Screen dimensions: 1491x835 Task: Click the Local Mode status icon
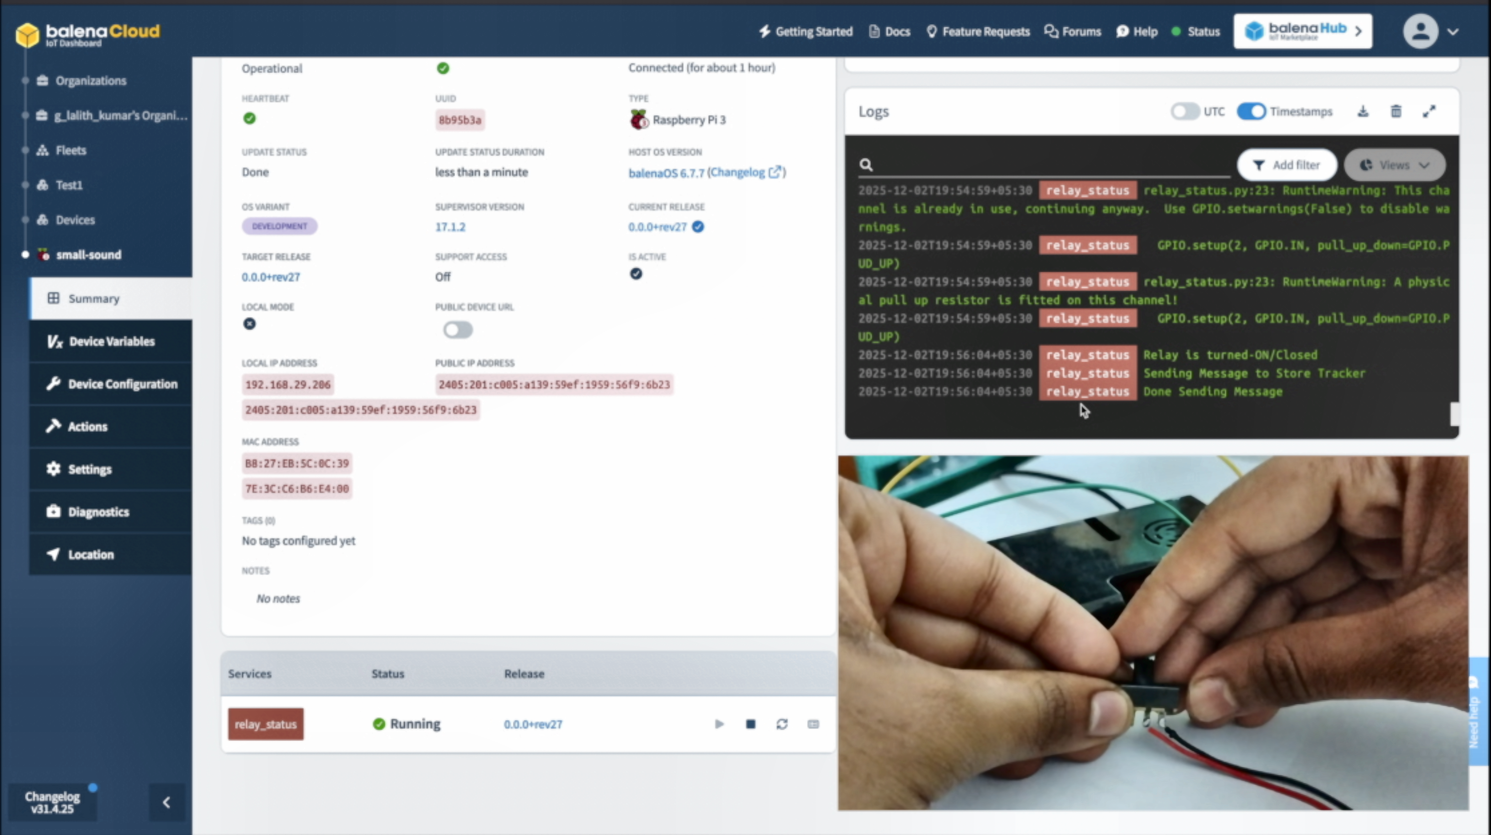250,324
